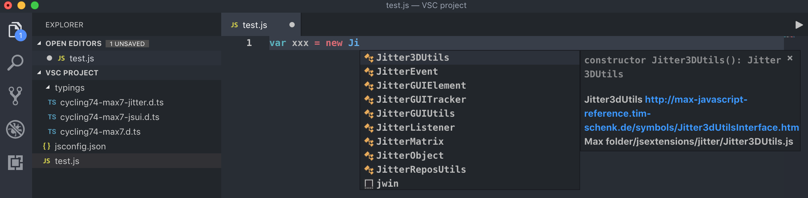
Task: Open the Extensions view icon
Action: click(15, 163)
